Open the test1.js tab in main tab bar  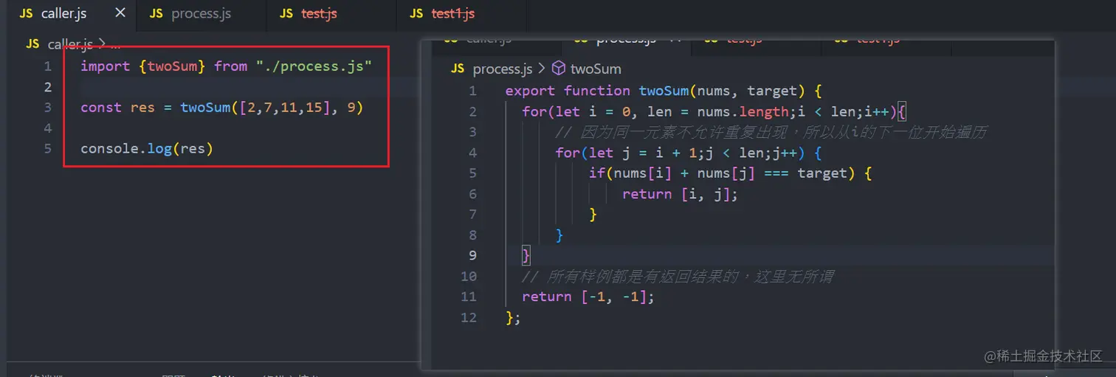pyautogui.click(x=452, y=14)
